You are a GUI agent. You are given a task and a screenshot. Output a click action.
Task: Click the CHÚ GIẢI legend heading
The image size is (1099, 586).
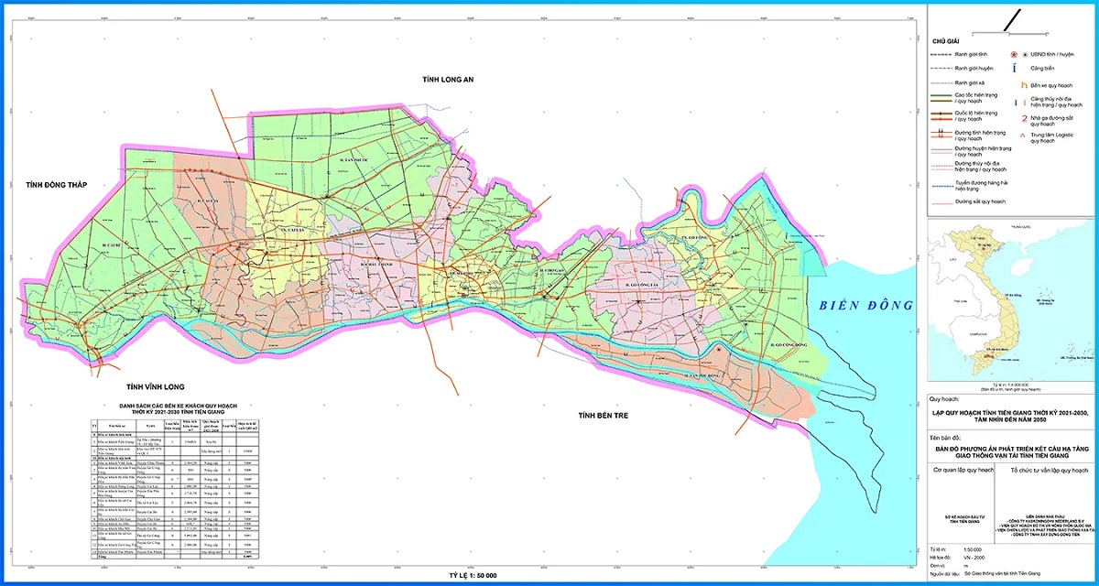pyautogui.click(x=945, y=42)
